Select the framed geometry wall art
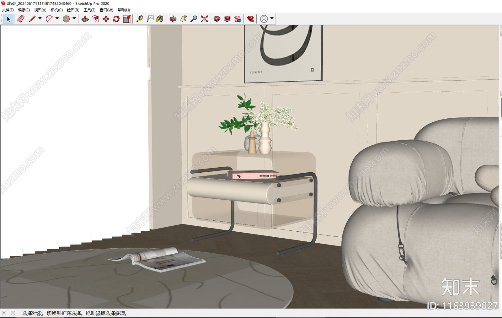This screenshot has height=318, width=502. 283,53
